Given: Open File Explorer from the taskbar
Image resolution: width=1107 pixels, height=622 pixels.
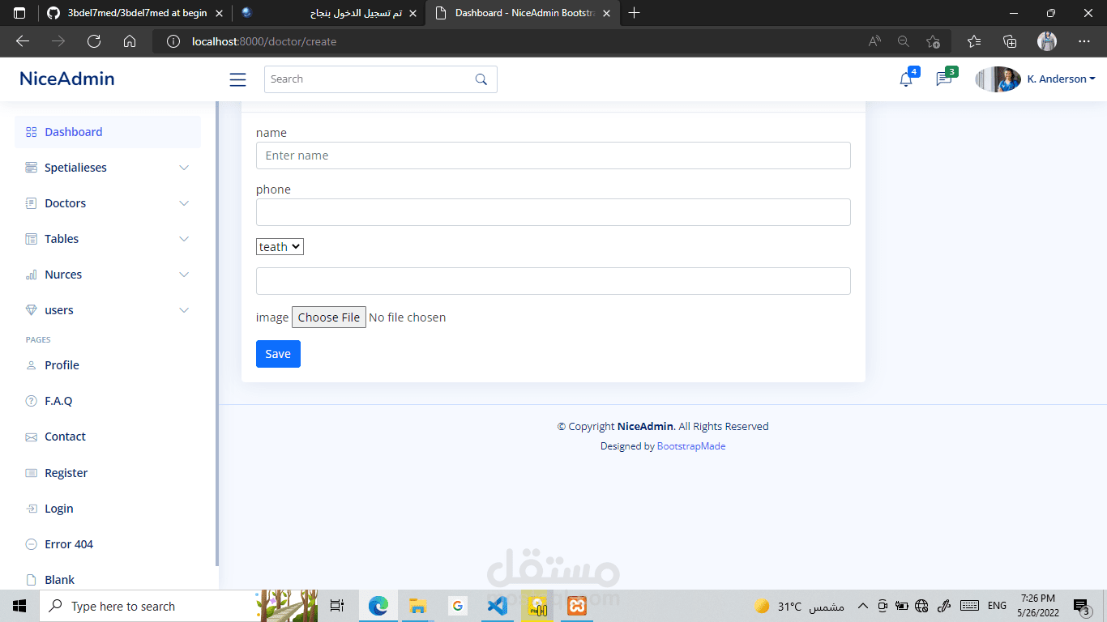Looking at the screenshot, I should pos(418,606).
